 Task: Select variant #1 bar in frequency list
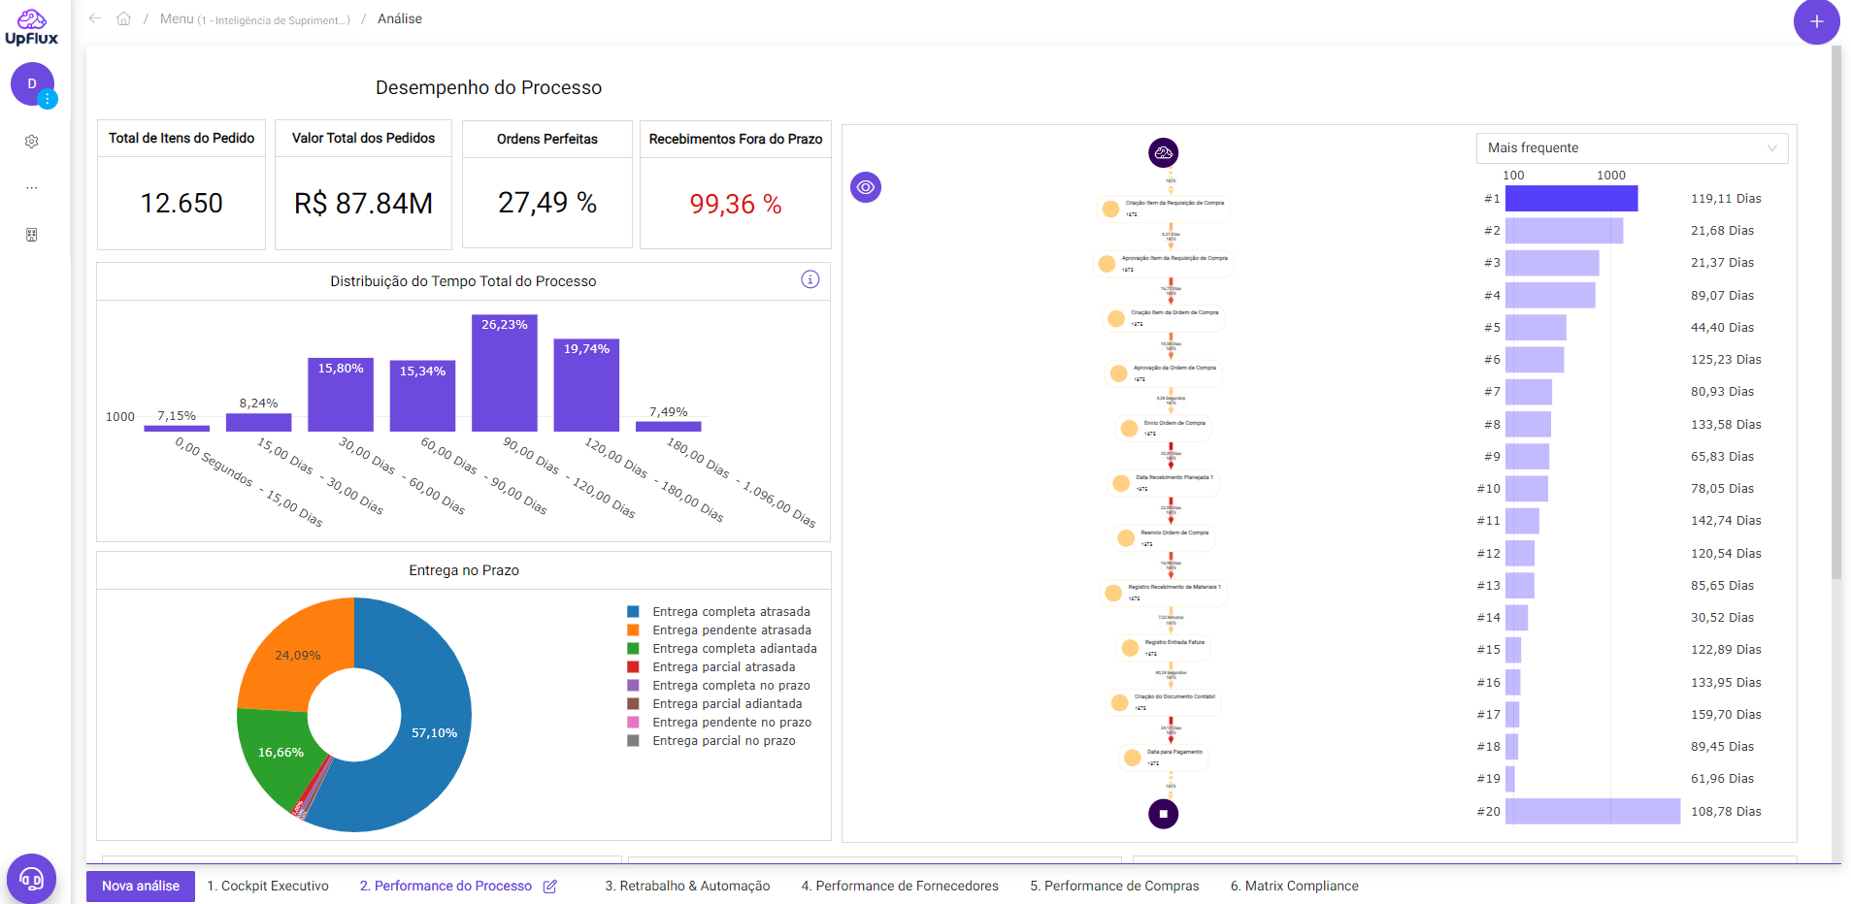coord(1570,199)
